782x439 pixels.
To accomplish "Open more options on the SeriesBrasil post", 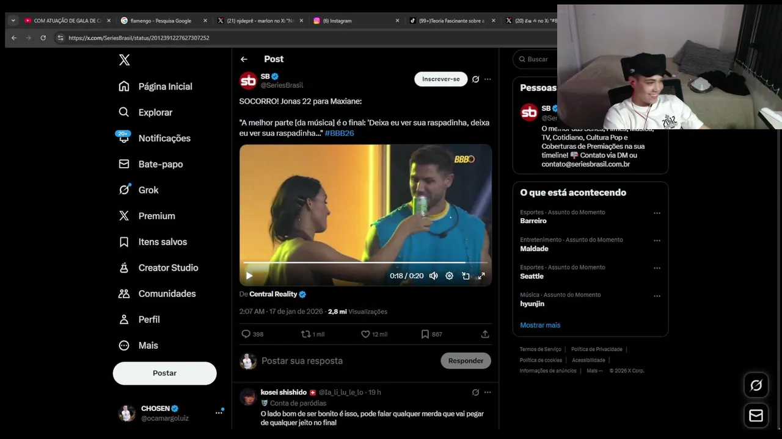I will click(x=488, y=79).
